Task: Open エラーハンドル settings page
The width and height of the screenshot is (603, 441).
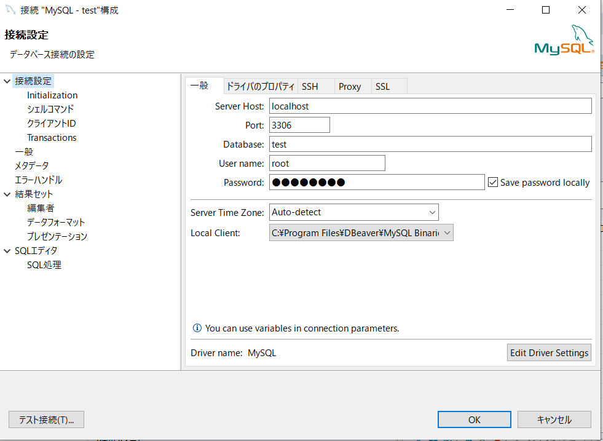Action: 39,180
